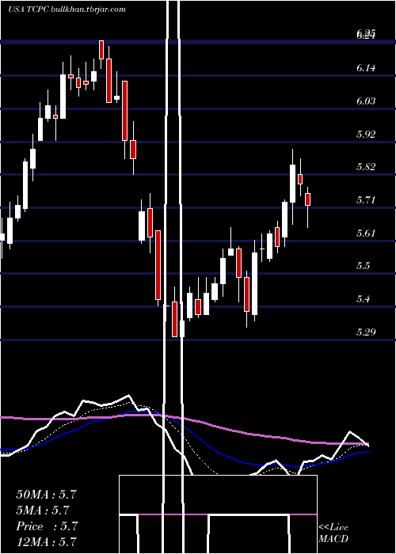Click the 5.92 price axis label
396x554 pixels.
(x=366, y=134)
